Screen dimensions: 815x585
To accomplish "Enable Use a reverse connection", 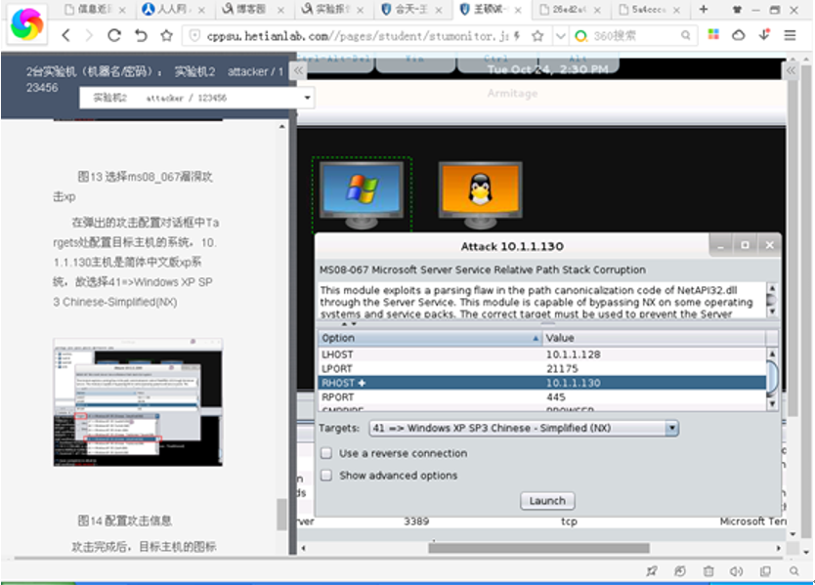I will pyautogui.click(x=326, y=453).
